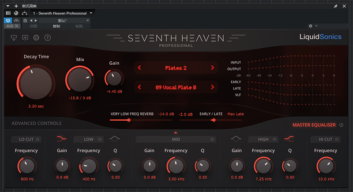353x192 pixels.
Task: Open the Seventh Heaven Professional plugin dropdown
Action: [x=91, y=13]
